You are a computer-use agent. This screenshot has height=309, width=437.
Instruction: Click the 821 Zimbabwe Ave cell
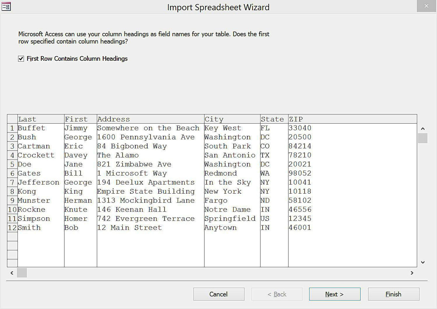[151, 164]
